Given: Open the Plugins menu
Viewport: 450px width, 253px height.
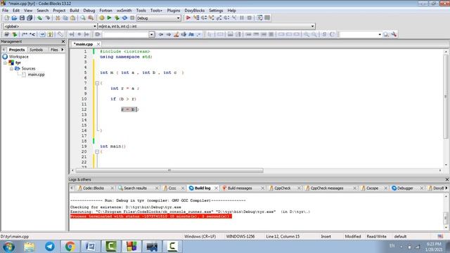Looking at the screenshot, I should point(174,11).
